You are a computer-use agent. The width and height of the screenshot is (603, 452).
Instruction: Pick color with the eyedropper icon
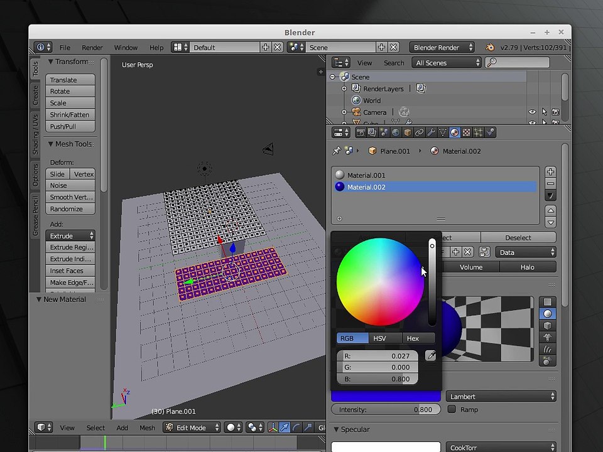coord(431,355)
